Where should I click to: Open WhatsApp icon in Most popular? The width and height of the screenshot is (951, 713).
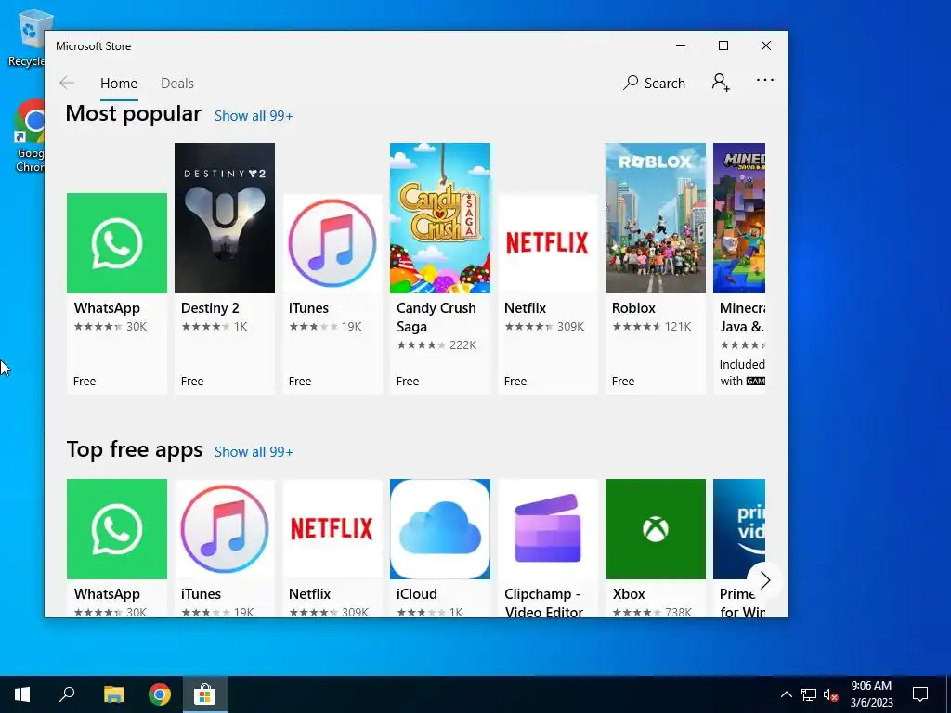116,242
